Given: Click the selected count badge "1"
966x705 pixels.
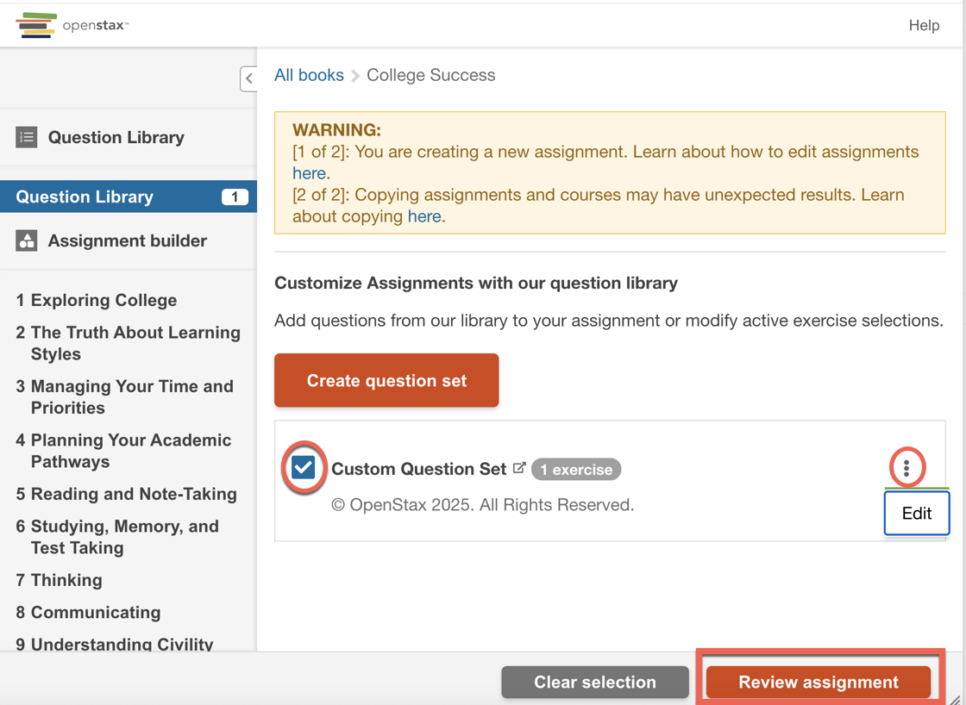Looking at the screenshot, I should click(x=235, y=197).
